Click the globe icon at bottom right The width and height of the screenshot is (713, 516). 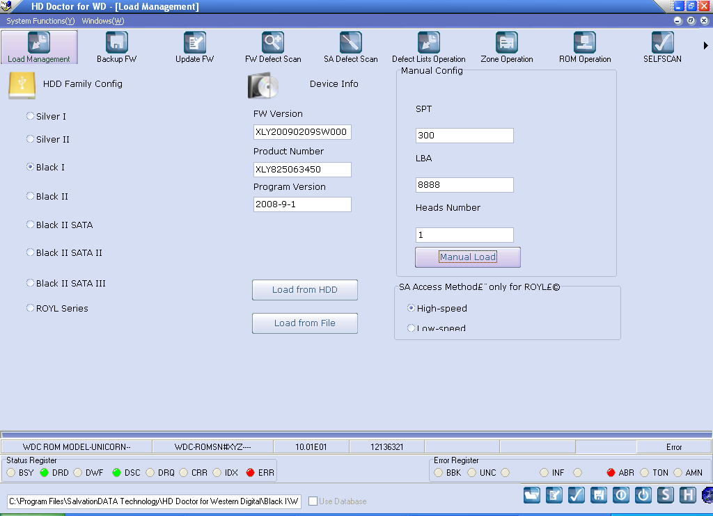(707, 494)
